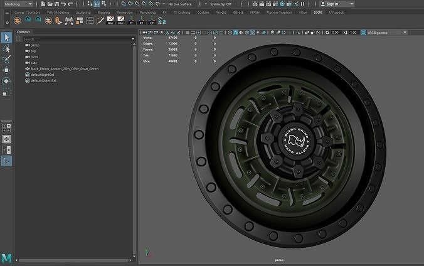Enable Select by object type mode

point(97,4)
